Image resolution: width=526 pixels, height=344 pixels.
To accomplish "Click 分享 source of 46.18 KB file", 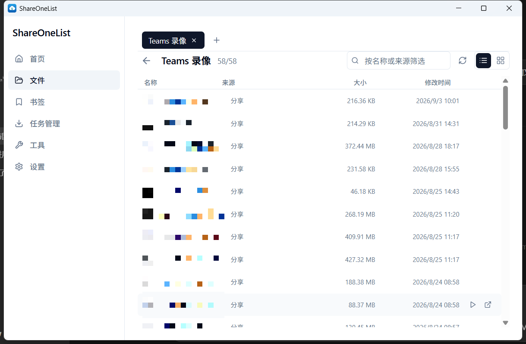I will tap(237, 192).
